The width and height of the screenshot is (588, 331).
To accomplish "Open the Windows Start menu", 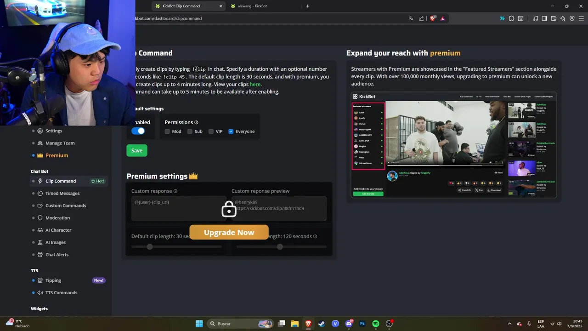I will [x=199, y=324].
